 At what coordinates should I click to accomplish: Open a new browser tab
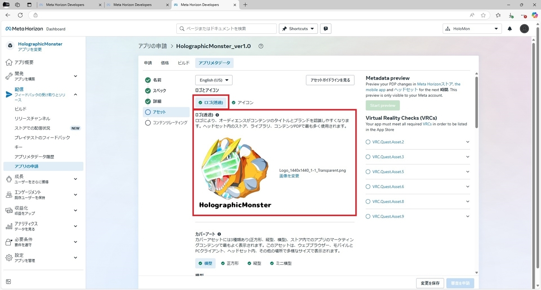point(245,5)
